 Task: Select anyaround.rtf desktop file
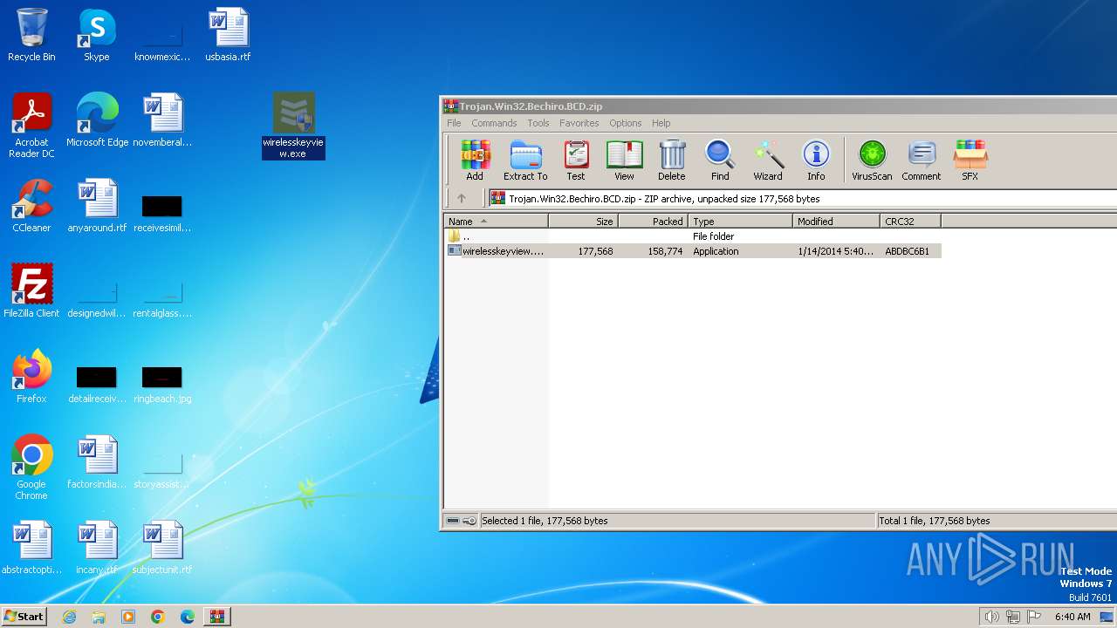[97, 206]
